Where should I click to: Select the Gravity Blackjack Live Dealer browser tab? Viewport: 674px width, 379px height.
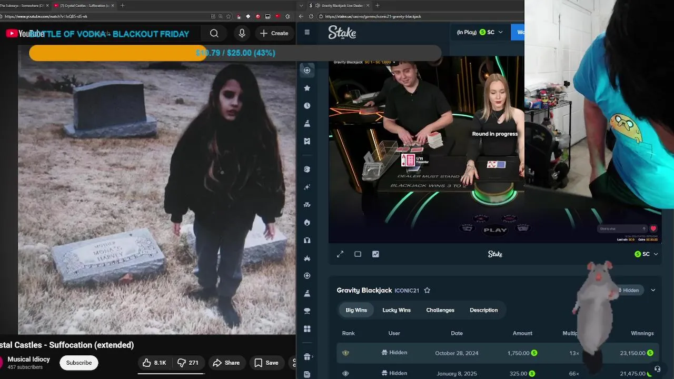[340, 5]
